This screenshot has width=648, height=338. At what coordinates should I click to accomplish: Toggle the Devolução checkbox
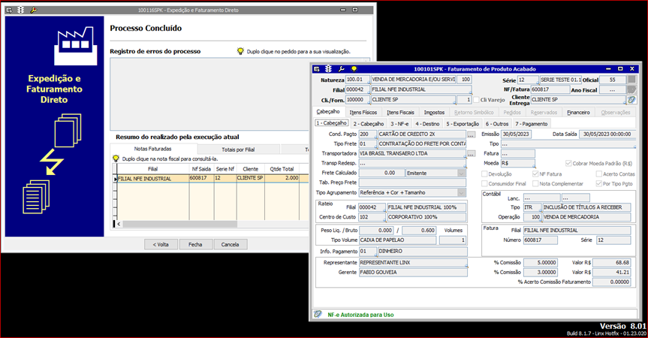point(484,174)
